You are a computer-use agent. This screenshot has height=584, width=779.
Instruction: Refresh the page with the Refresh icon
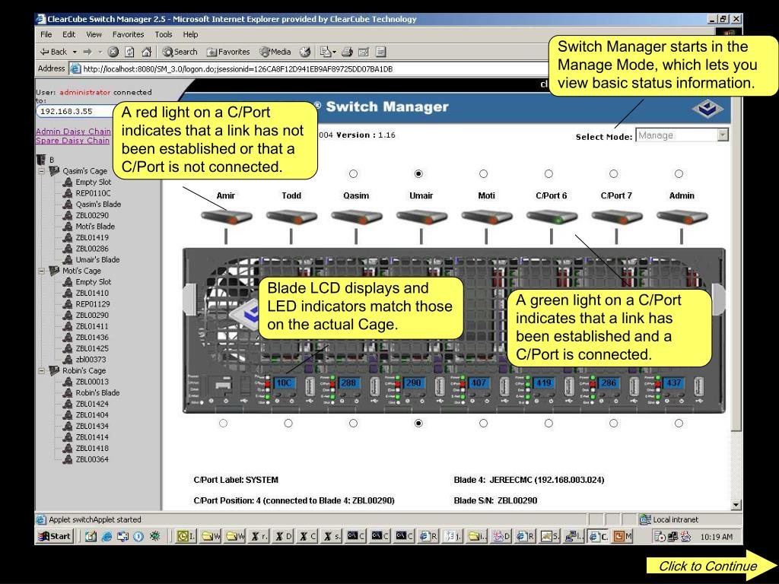point(129,52)
